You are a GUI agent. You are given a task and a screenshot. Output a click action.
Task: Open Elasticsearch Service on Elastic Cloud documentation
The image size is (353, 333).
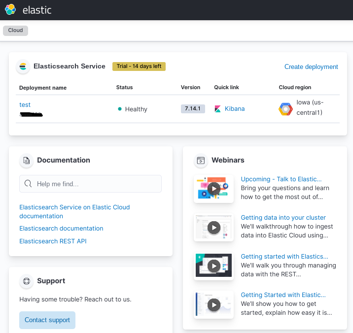74,211
